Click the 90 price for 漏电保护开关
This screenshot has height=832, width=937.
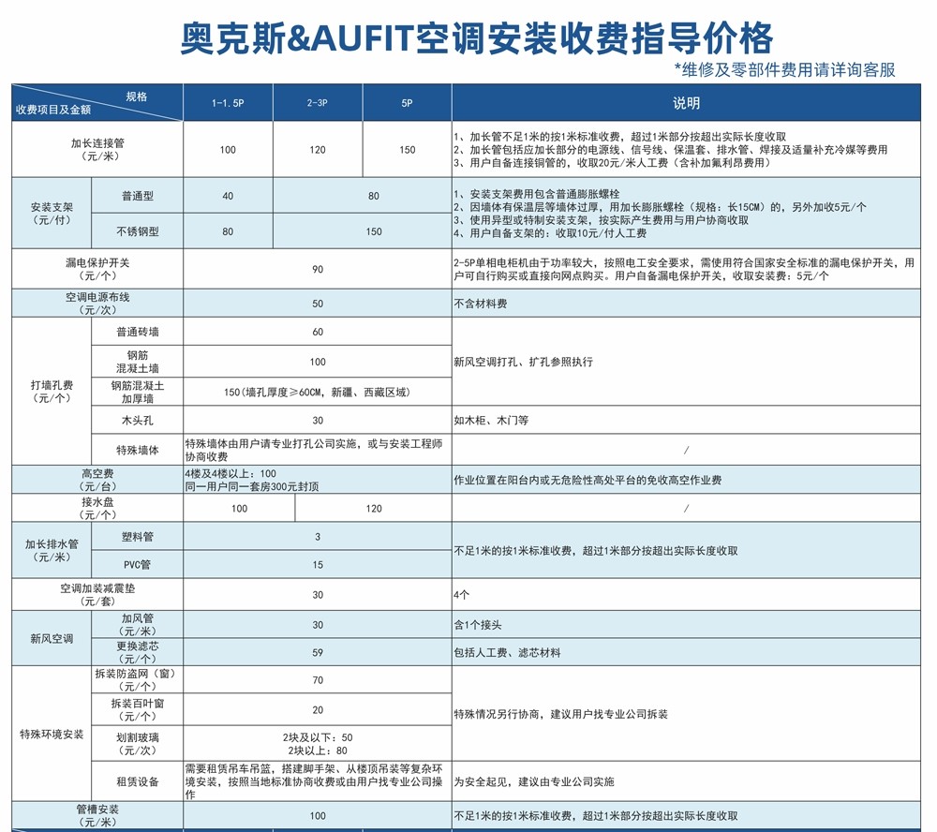coord(318,269)
